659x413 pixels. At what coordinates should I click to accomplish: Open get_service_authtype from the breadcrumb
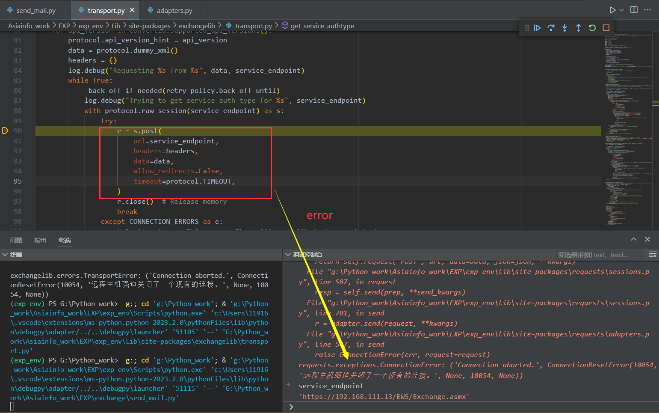pos(323,25)
